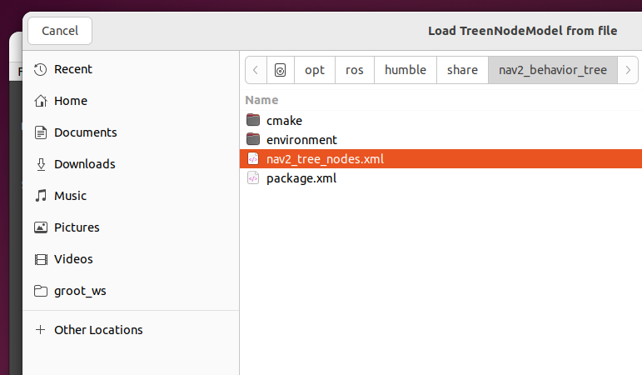Click the Documents page icon
The image size is (642, 375).
click(x=41, y=132)
